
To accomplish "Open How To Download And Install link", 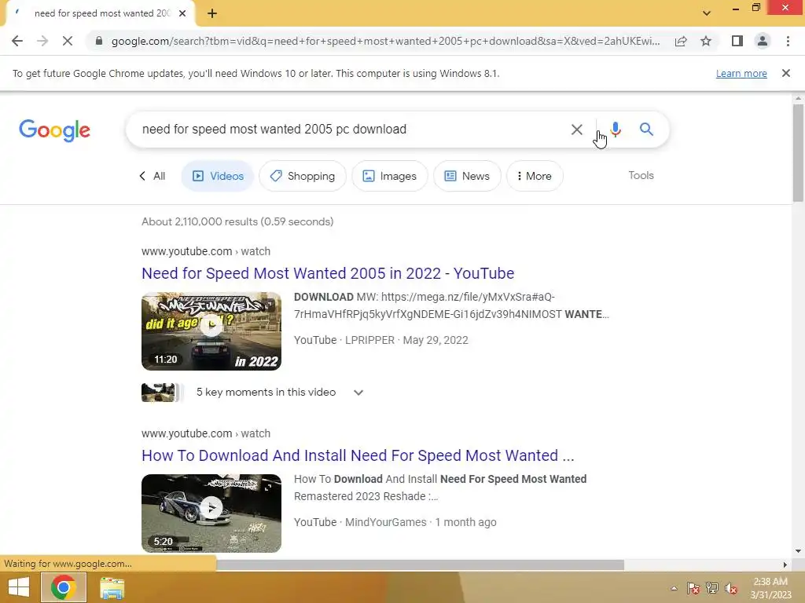I will (358, 455).
